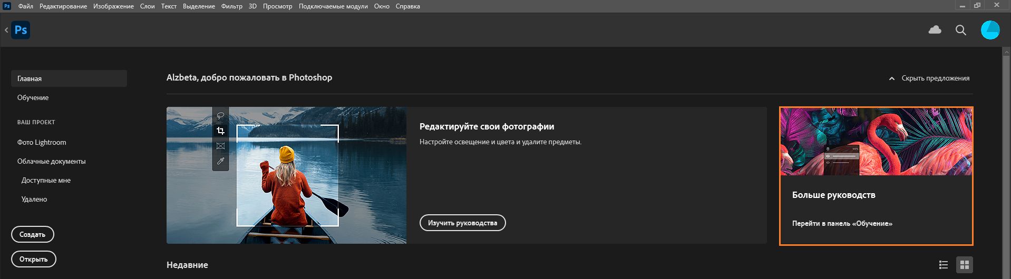Switch recent files to grid view
Viewport: 1011px width, 279px height.
(965, 265)
